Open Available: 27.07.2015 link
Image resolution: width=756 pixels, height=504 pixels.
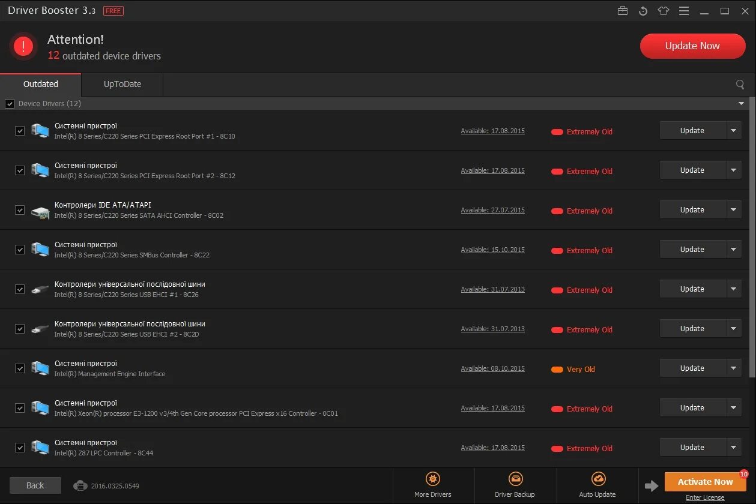[493, 211]
